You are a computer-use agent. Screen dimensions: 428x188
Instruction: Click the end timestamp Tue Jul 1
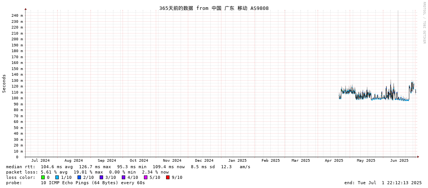(383, 183)
